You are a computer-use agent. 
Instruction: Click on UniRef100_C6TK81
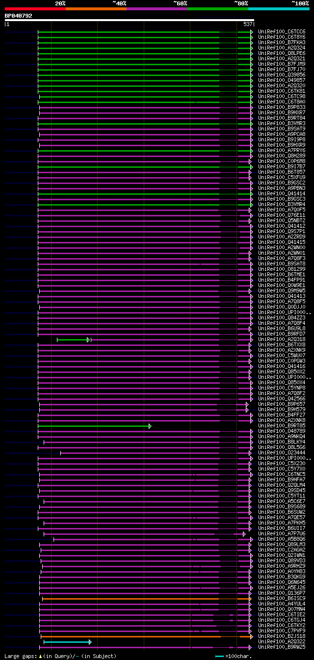(x=282, y=91)
